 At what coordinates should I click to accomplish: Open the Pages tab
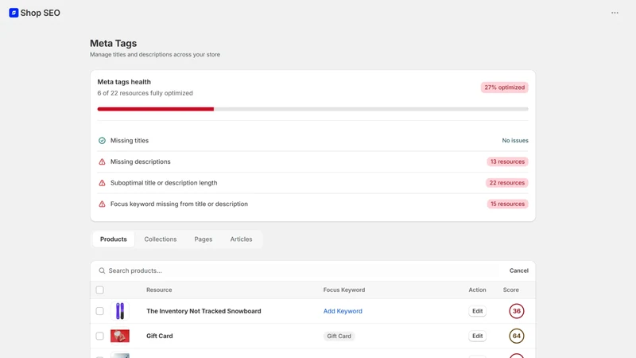(x=204, y=239)
